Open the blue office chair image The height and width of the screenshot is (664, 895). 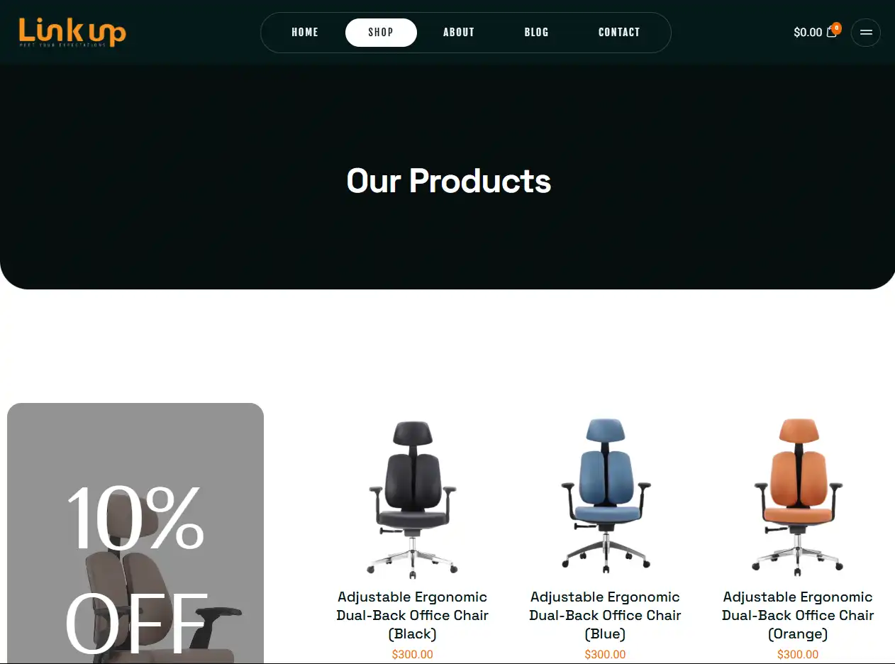tap(606, 497)
